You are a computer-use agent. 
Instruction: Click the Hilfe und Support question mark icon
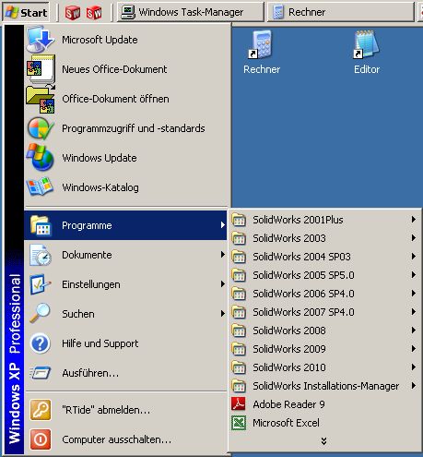(41, 343)
